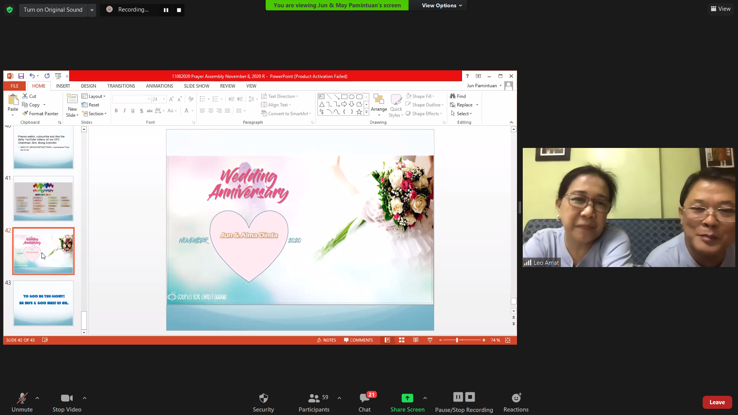This screenshot has height=415, width=738.
Task: Click zoom out minus on slider
Action: (x=440, y=340)
